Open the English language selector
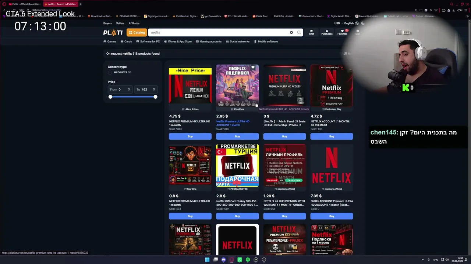 pos(349,23)
